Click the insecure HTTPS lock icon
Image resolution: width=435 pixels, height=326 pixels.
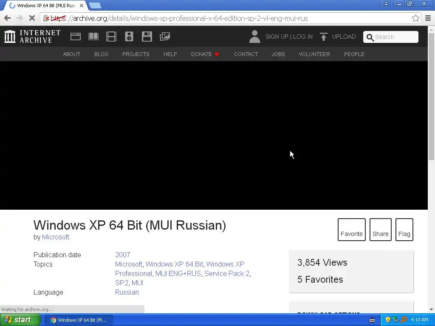(x=46, y=18)
